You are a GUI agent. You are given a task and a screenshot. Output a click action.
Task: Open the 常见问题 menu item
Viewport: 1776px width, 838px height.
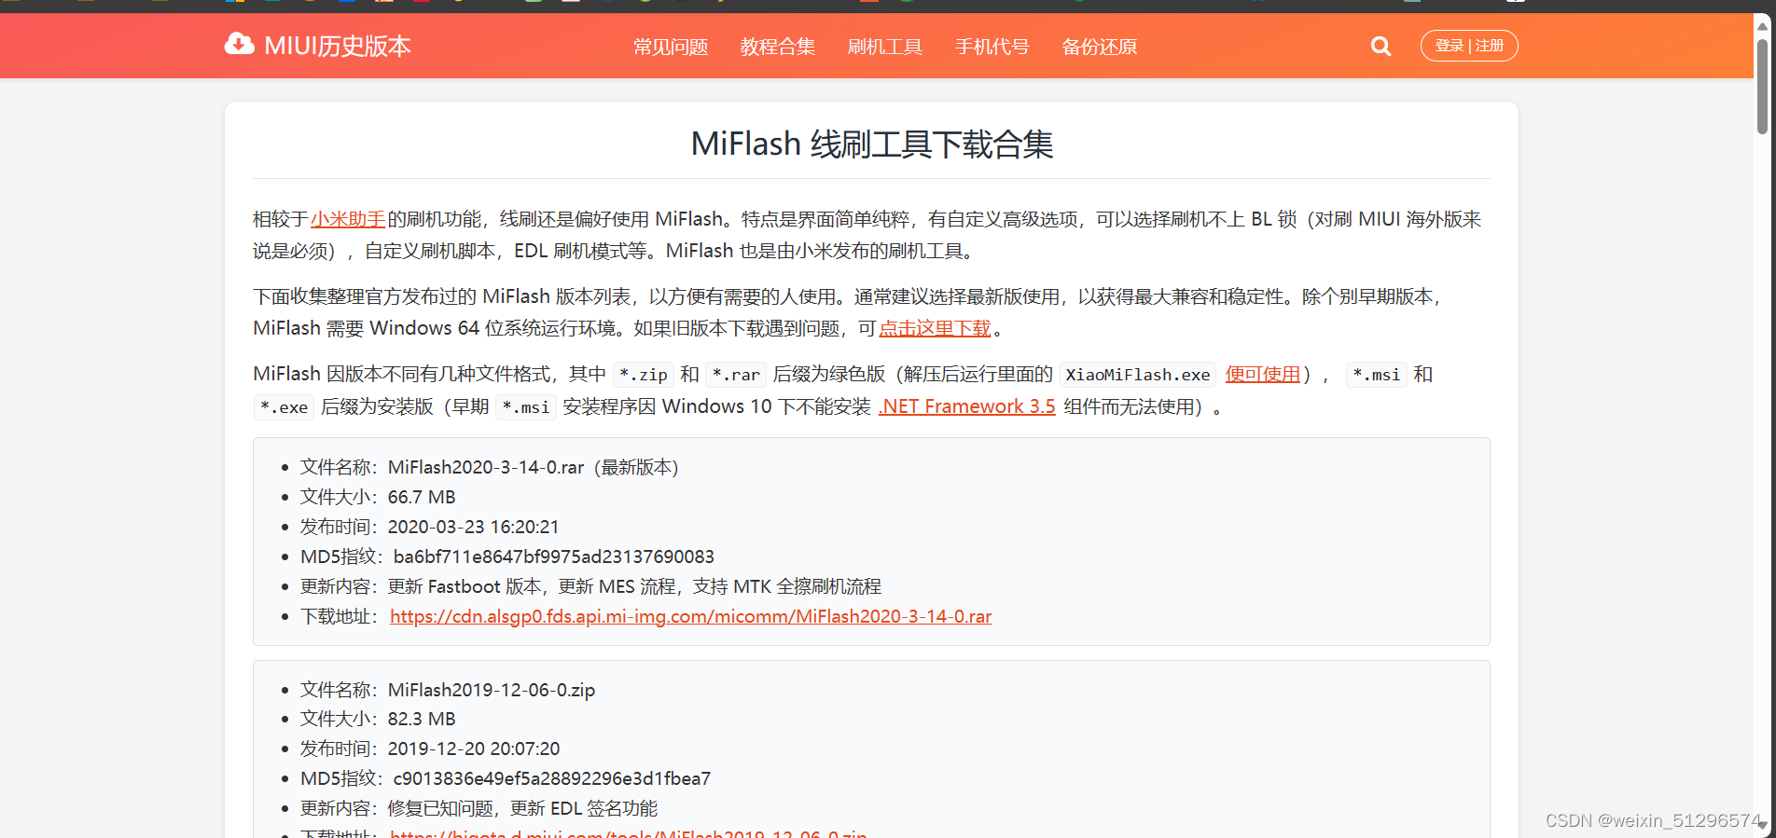click(x=671, y=47)
